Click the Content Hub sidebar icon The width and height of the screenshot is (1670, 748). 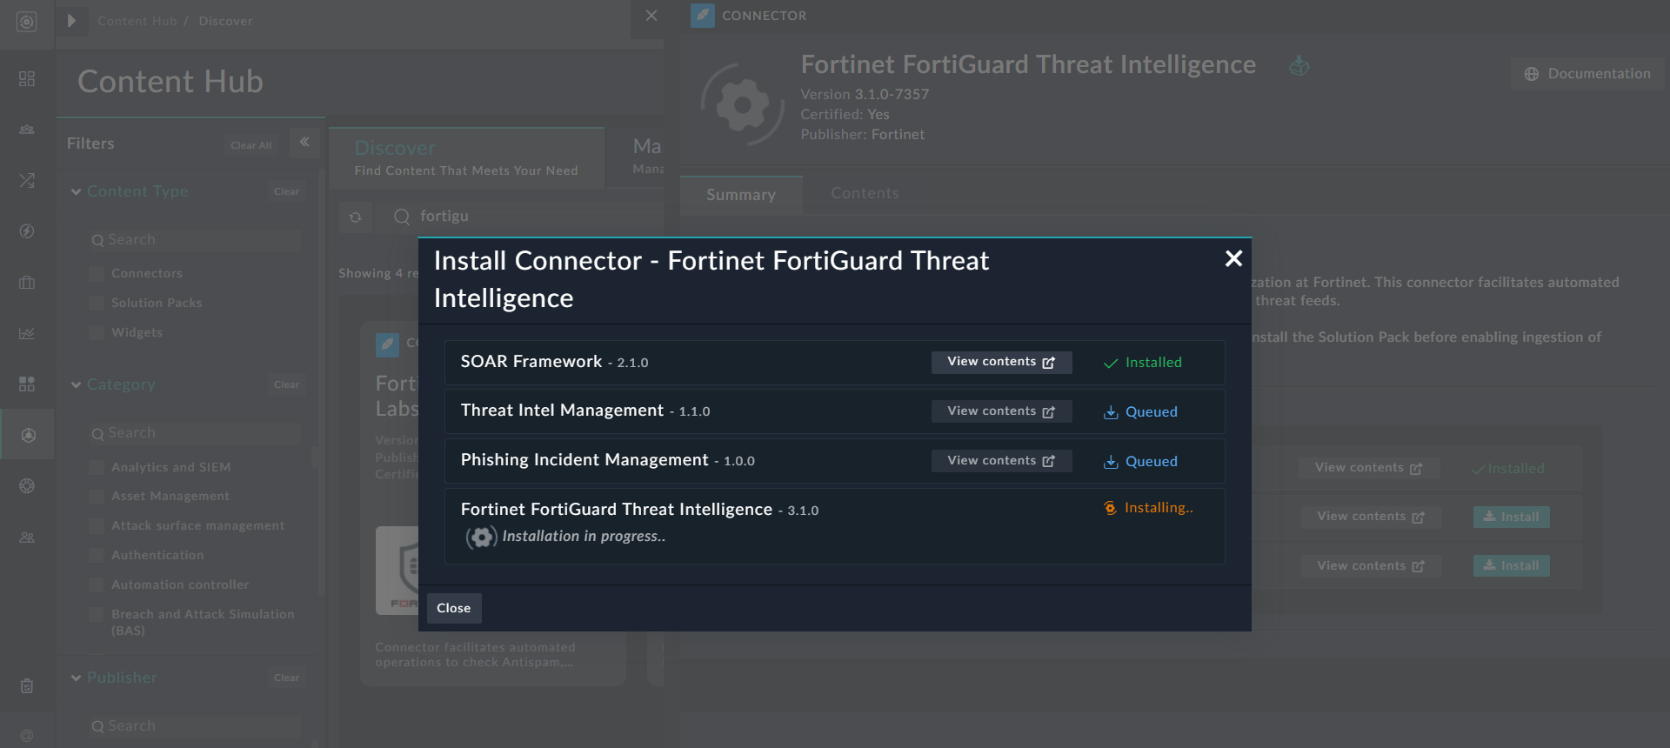point(27,435)
